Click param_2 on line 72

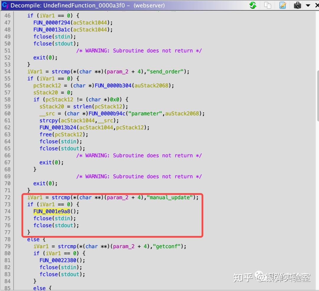pyautogui.click(x=118, y=197)
